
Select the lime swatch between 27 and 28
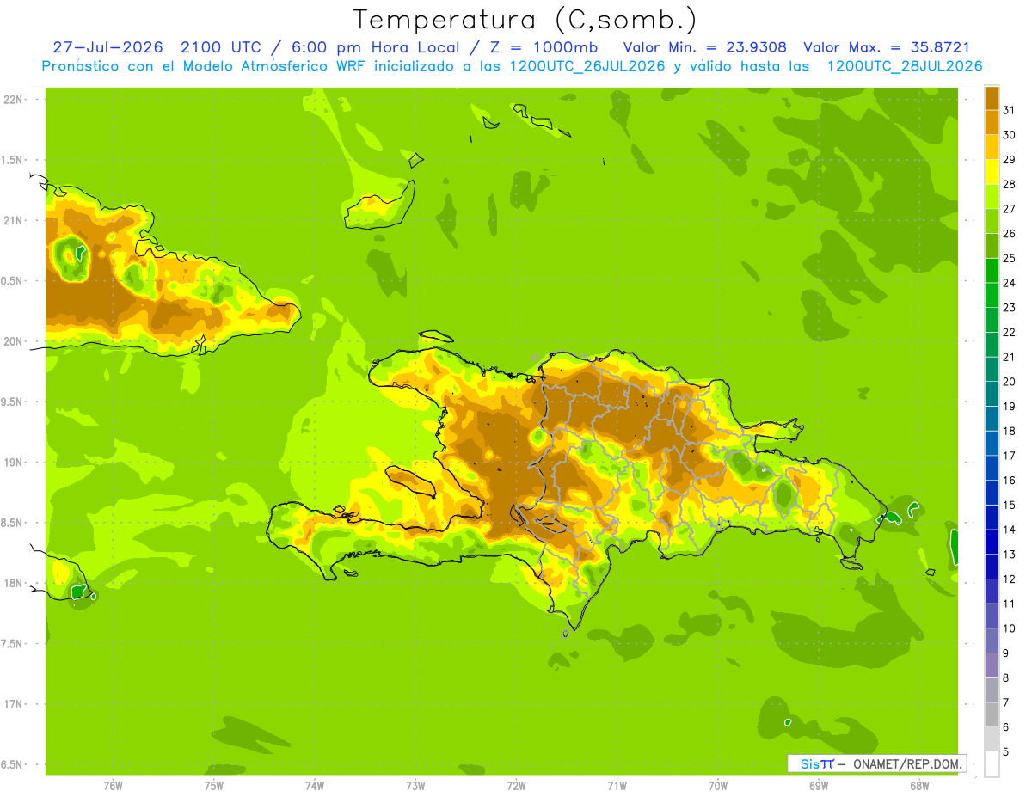tap(992, 196)
